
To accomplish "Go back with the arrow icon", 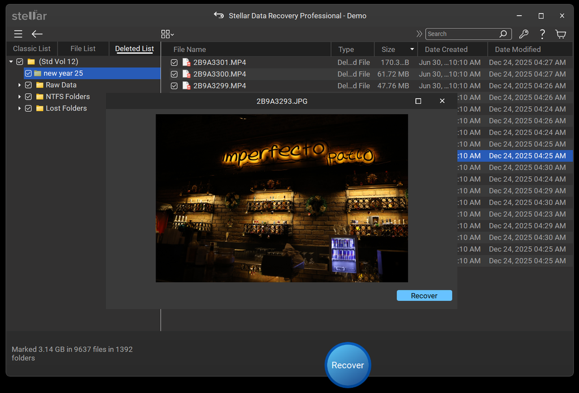I will point(37,34).
